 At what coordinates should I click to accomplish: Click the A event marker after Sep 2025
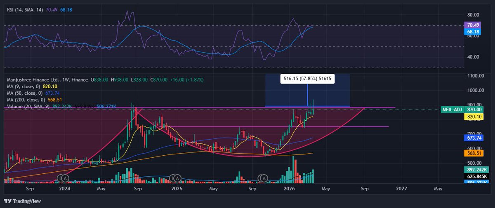point(263,178)
